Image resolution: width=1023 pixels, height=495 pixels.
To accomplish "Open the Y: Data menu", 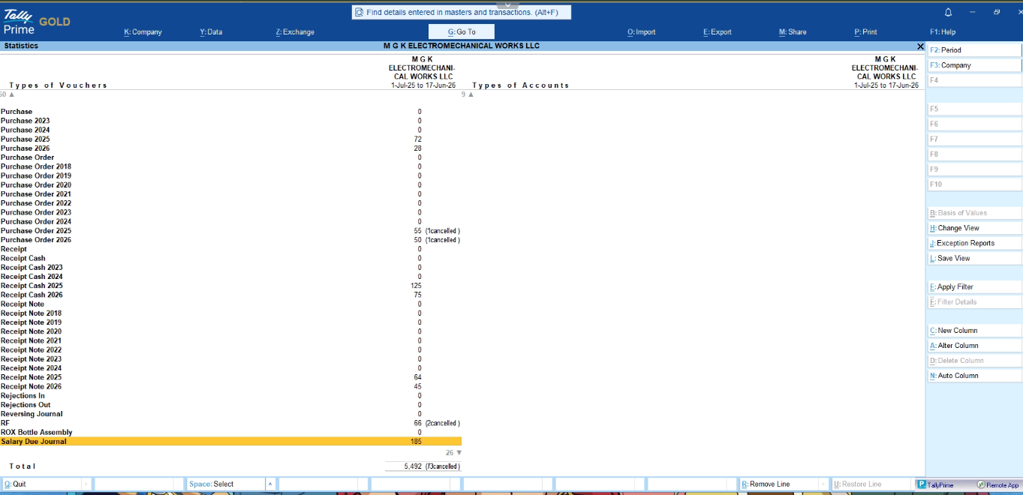I will click(211, 32).
